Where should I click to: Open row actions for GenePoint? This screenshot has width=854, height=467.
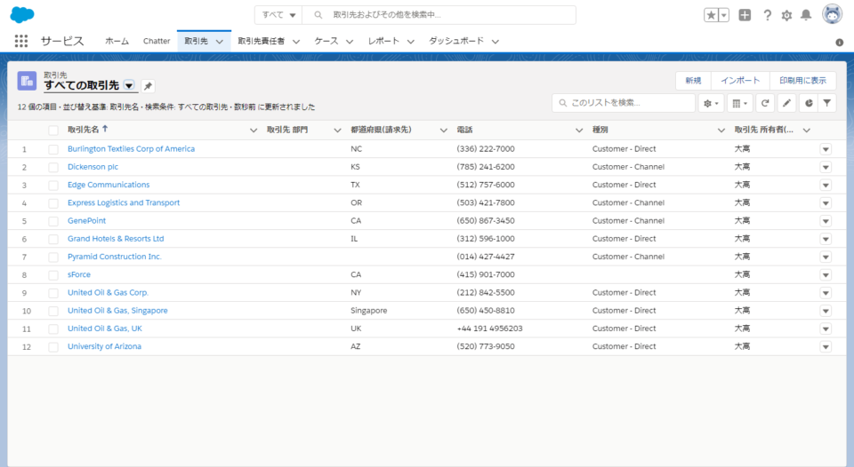[x=826, y=221]
